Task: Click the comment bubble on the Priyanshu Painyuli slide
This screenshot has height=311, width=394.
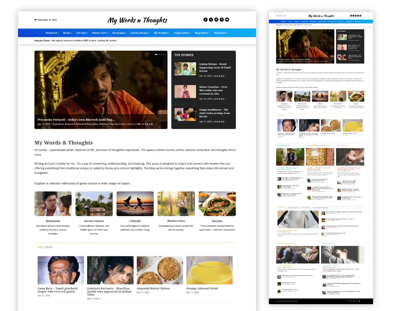Action: 138,124
